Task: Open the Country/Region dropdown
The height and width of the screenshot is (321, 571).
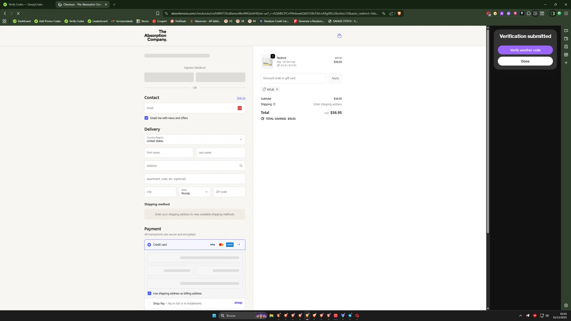Action: pos(195,140)
